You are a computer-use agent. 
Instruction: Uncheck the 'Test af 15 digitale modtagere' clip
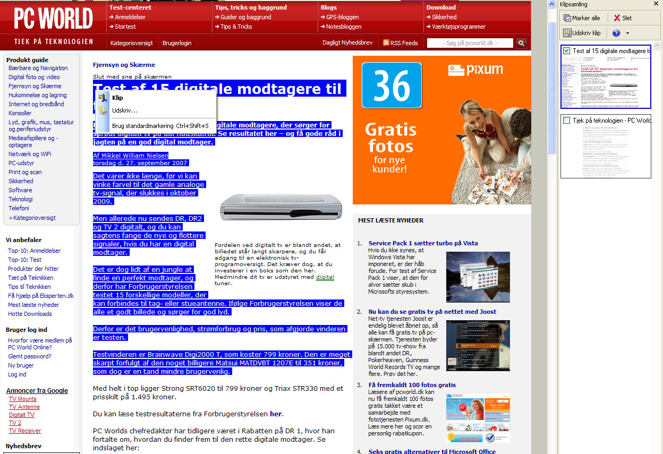566,51
